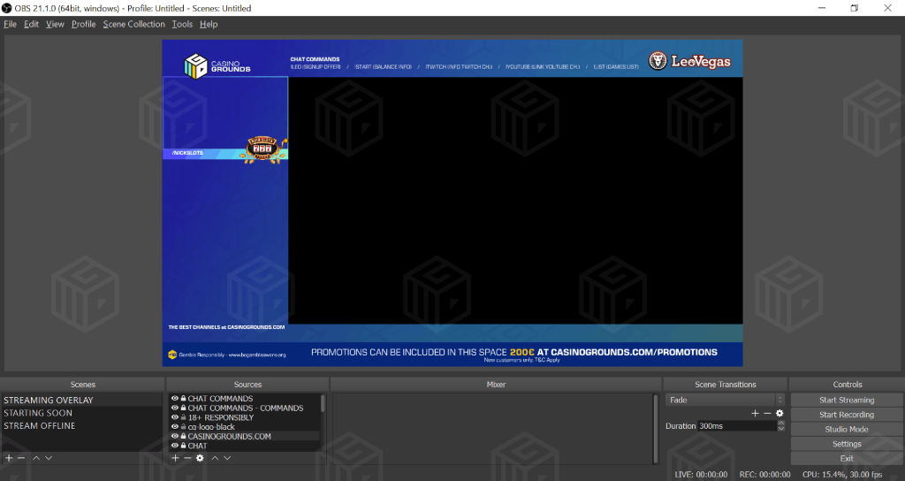This screenshot has height=481, width=905.
Task: Select STARTING SOON scene
Action: [x=82, y=413]
